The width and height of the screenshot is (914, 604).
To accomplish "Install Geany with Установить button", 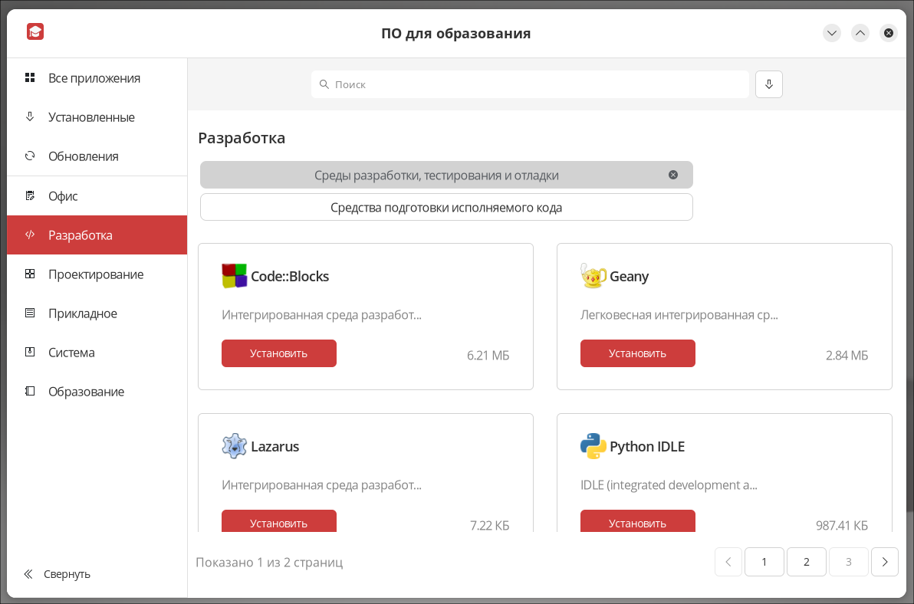I will click(x=638, y=353).
